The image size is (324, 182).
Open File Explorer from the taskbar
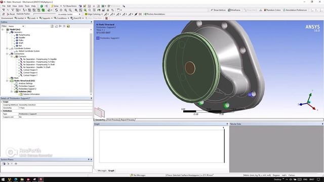[22, 179]
